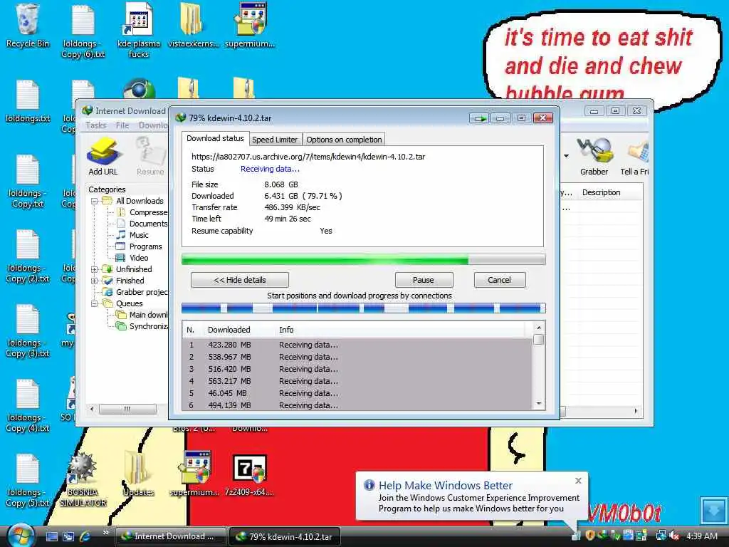Screen dimensions: 729x547
Task: Select the Synchronization queue item
Action: pos(142,326)
